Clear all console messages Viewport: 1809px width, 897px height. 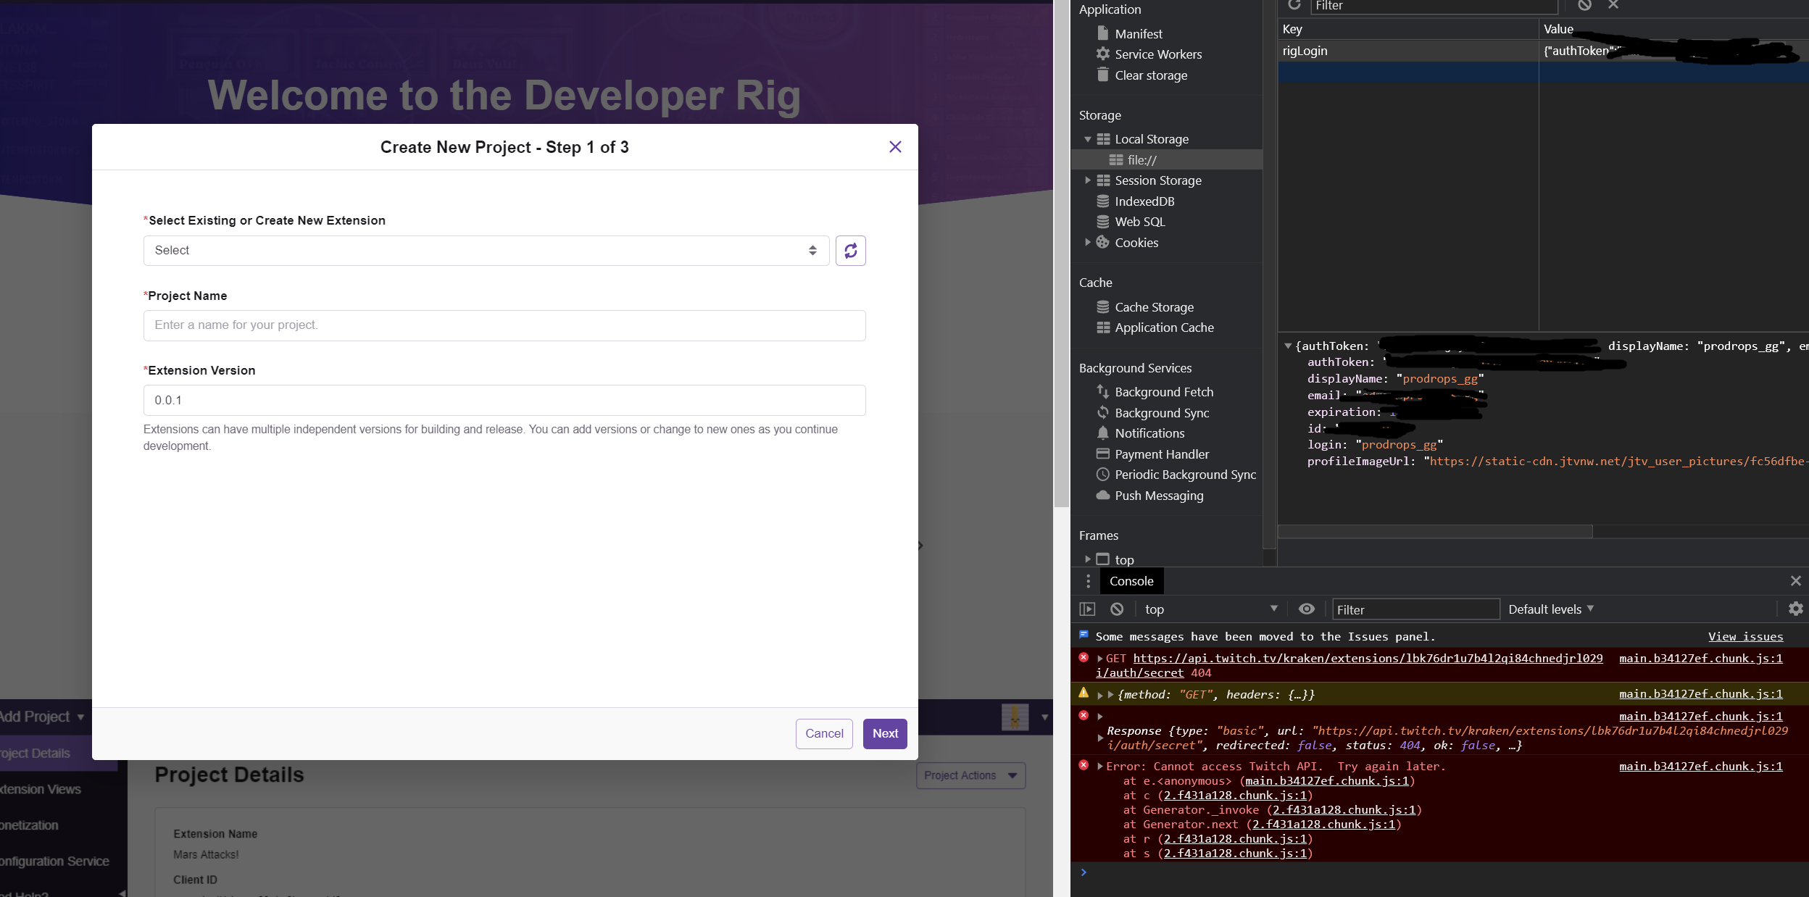[1116, 609]
